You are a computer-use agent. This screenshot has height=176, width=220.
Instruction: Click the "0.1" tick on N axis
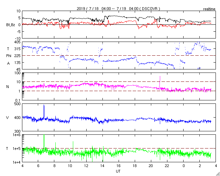[x=18, y=100]
